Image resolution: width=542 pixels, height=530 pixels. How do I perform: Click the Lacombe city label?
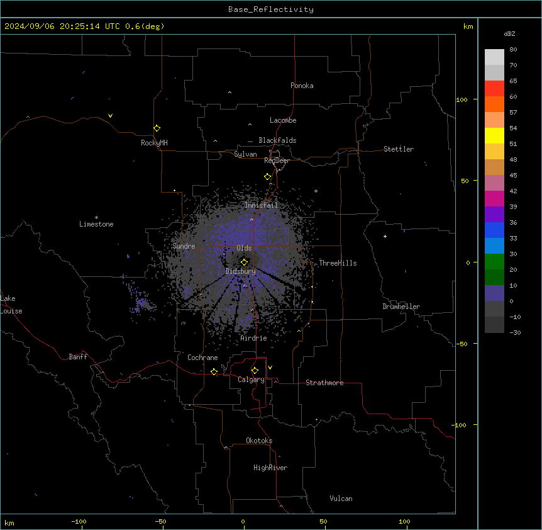point(283,120)
